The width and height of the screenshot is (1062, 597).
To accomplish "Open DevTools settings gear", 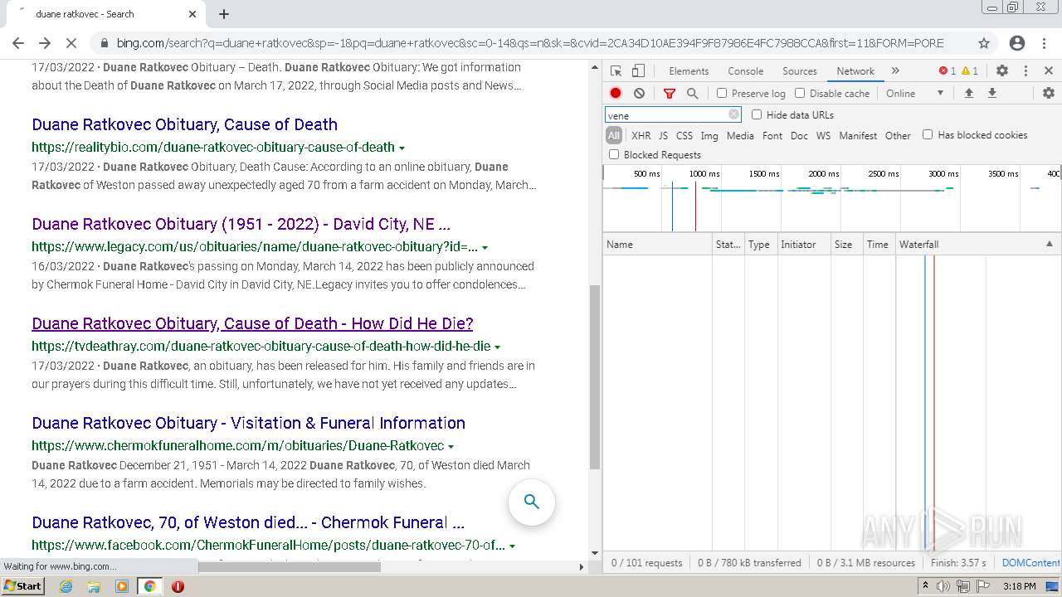I will 1002,71.
